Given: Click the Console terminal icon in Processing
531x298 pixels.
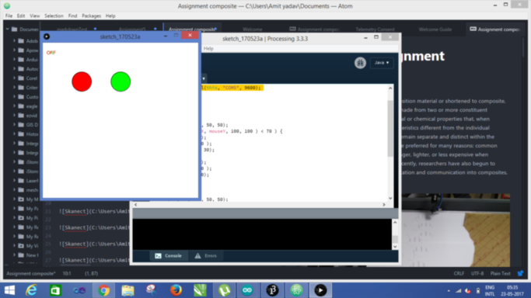Looking at the screenshot, I should [158, 256].
